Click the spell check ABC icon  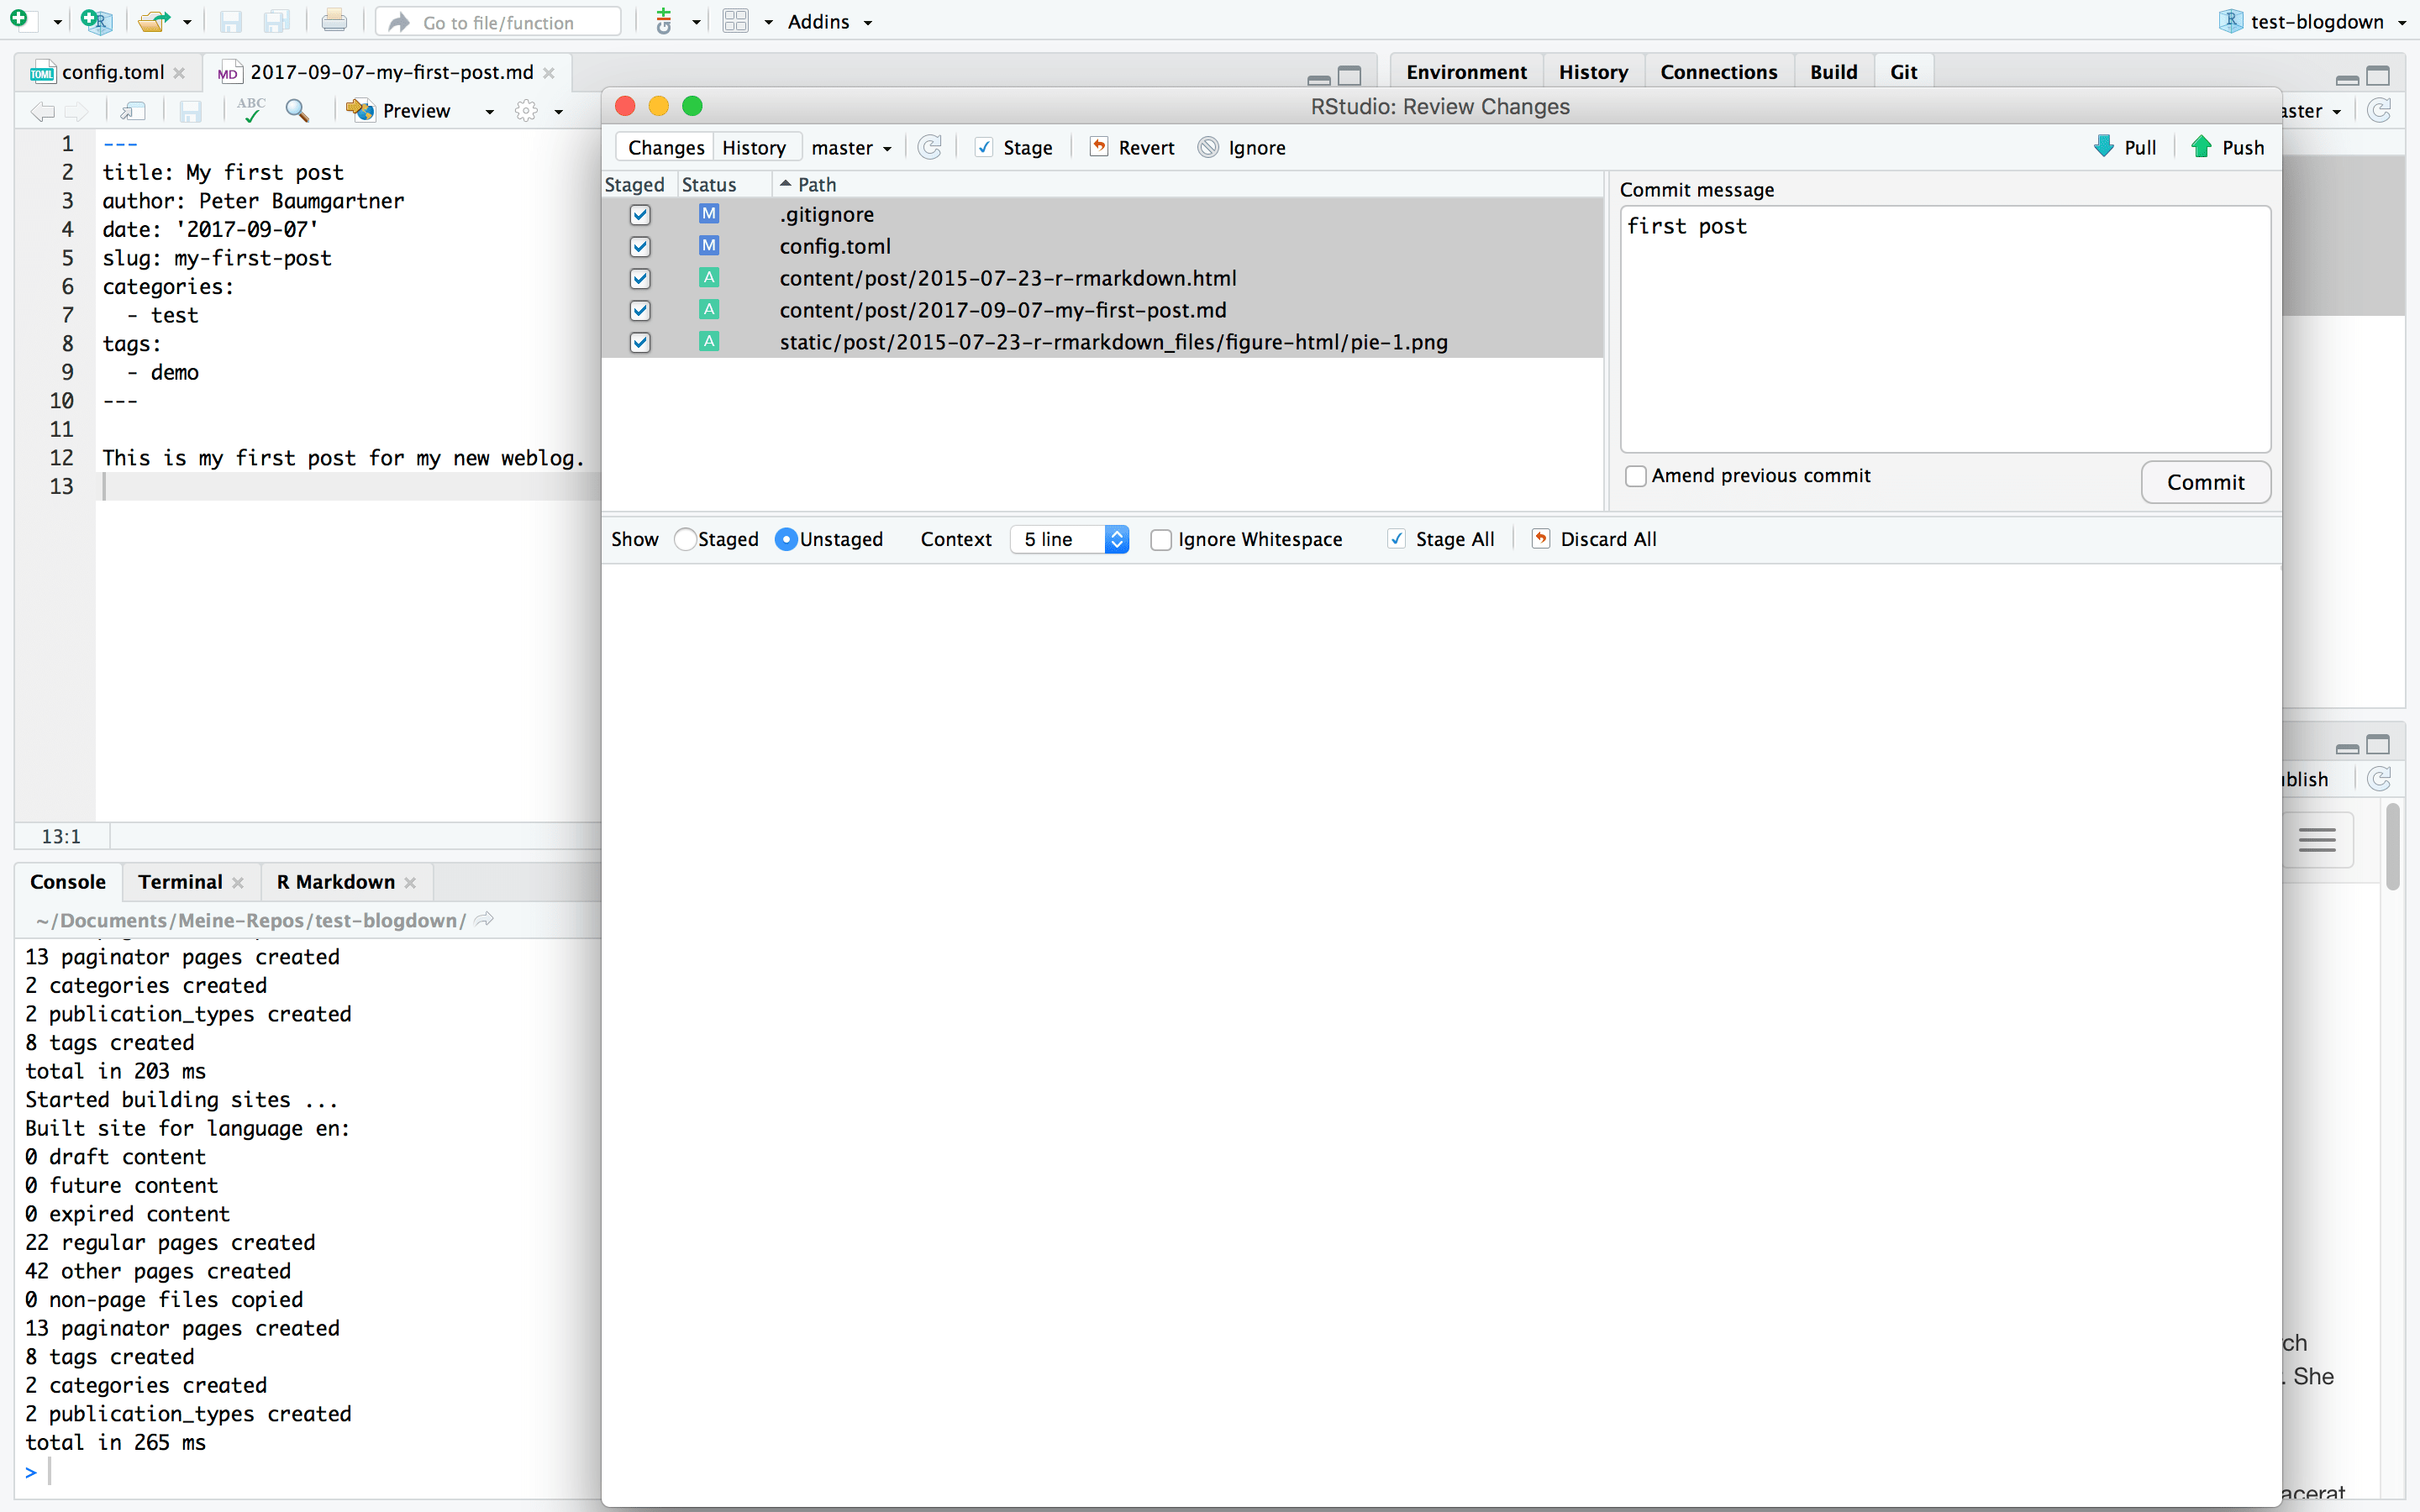point(251,110)
